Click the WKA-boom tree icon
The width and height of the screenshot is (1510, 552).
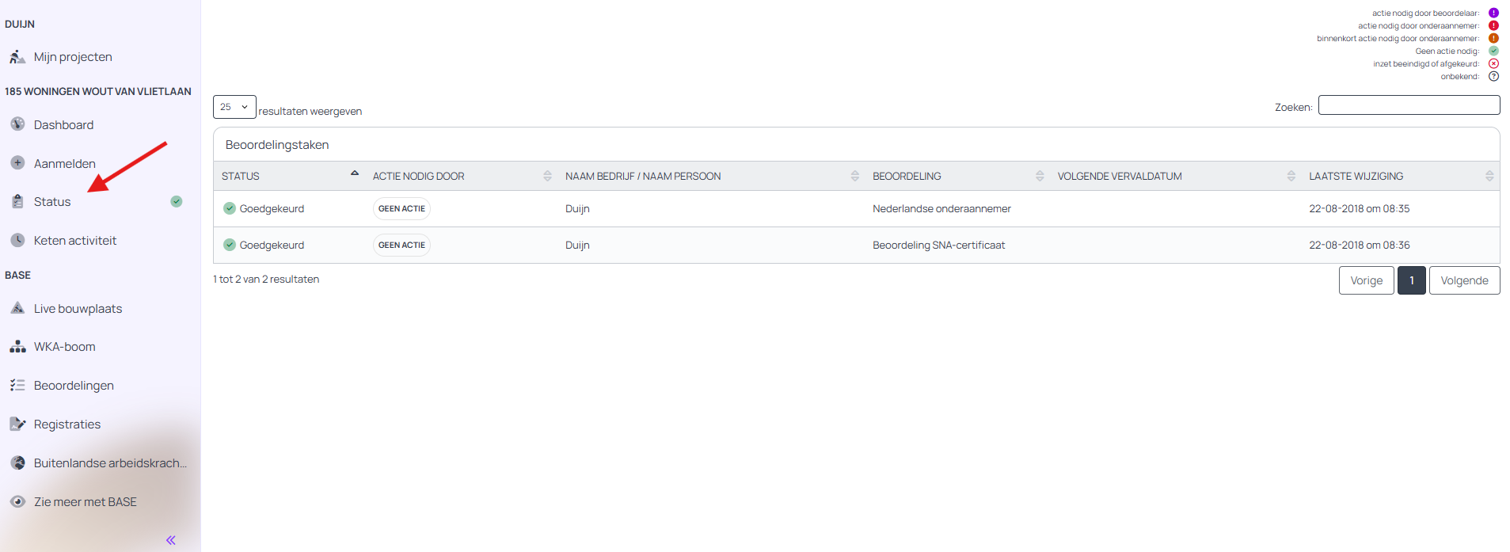pyautogui.click(x=17, y=347)
